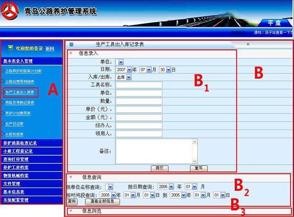The image size is (294, 217).
Task: Open the 2007 year dropdown for 日期
Action: 124,69
